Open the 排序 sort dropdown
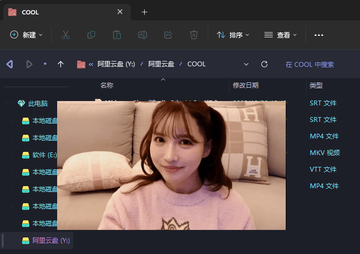Screen dimensions: 360x254 pyautogui.click(x=233, y=35)
